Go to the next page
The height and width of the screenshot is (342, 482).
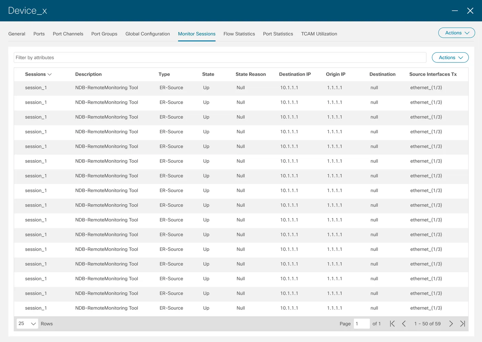coord(451,324)
